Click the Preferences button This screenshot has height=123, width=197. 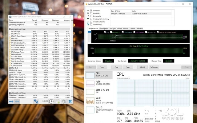[154, 67]
